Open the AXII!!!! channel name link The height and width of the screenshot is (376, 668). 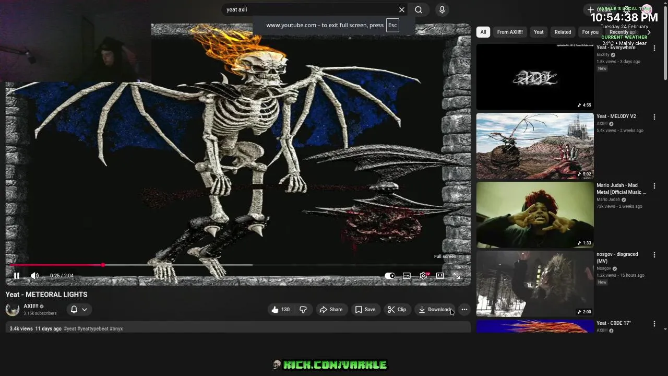tap(31, 307)
